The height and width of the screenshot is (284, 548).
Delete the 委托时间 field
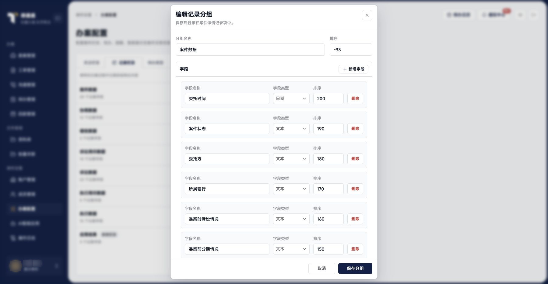(x=355, y=99)
